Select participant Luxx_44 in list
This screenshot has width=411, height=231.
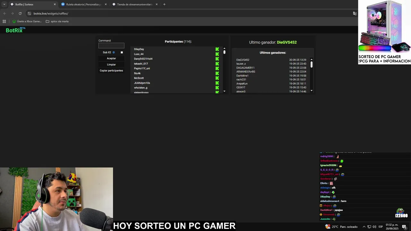139,54
